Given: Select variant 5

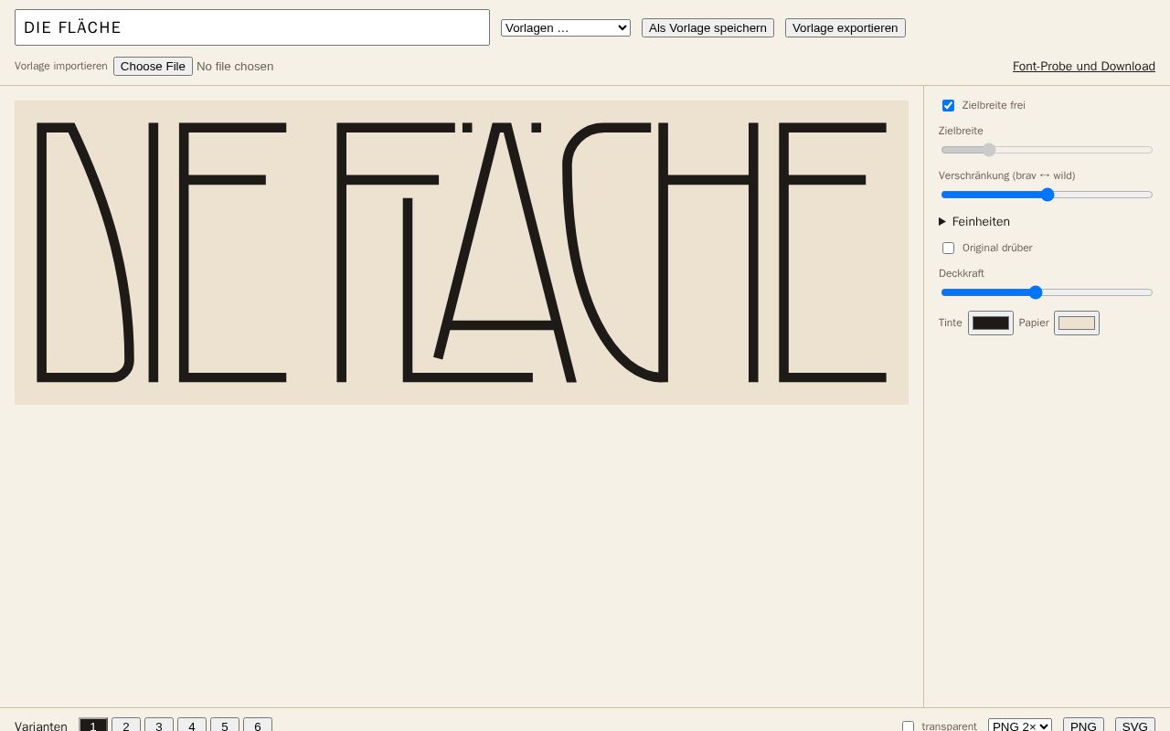Looking at the screenshot, I should (225, 725).
